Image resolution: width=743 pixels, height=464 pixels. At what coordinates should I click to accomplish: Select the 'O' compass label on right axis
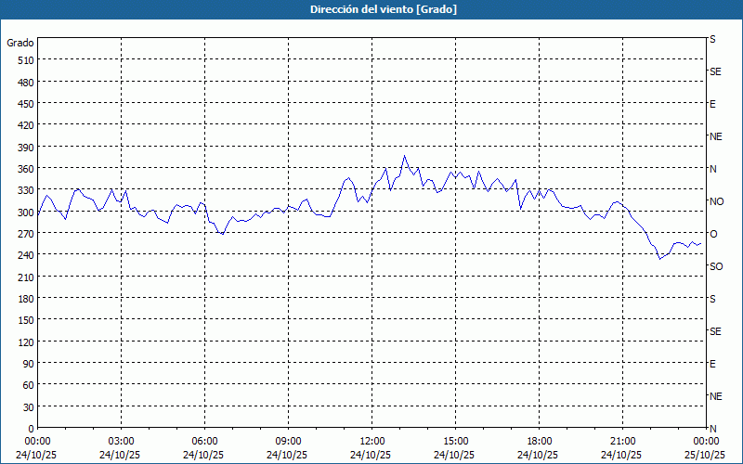point(713,234)
